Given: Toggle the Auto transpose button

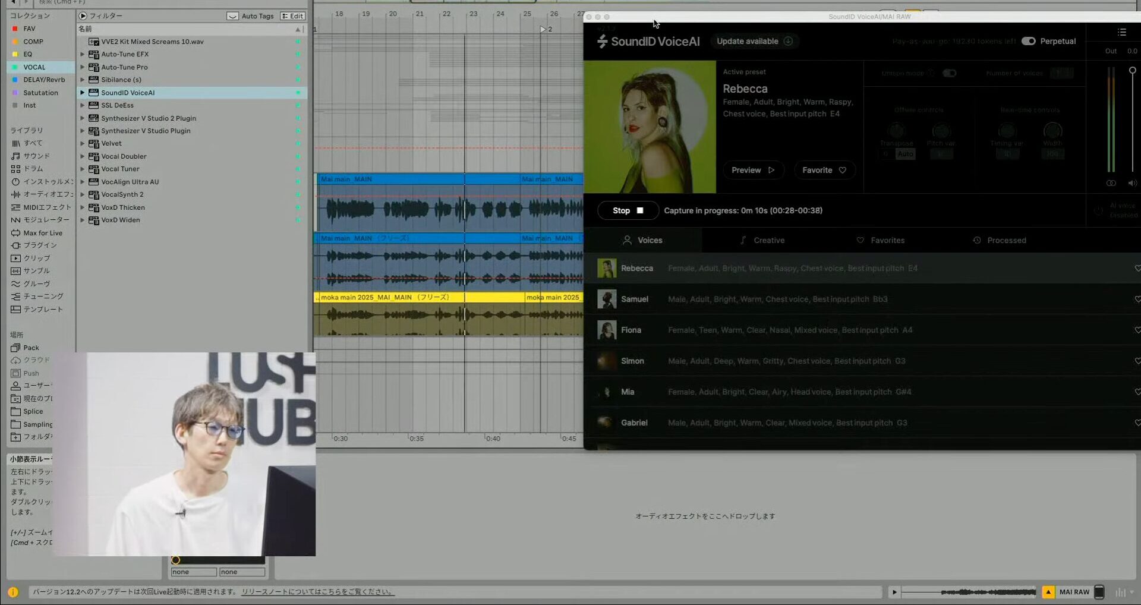Looking at the screenshot, I should point(905,154).
